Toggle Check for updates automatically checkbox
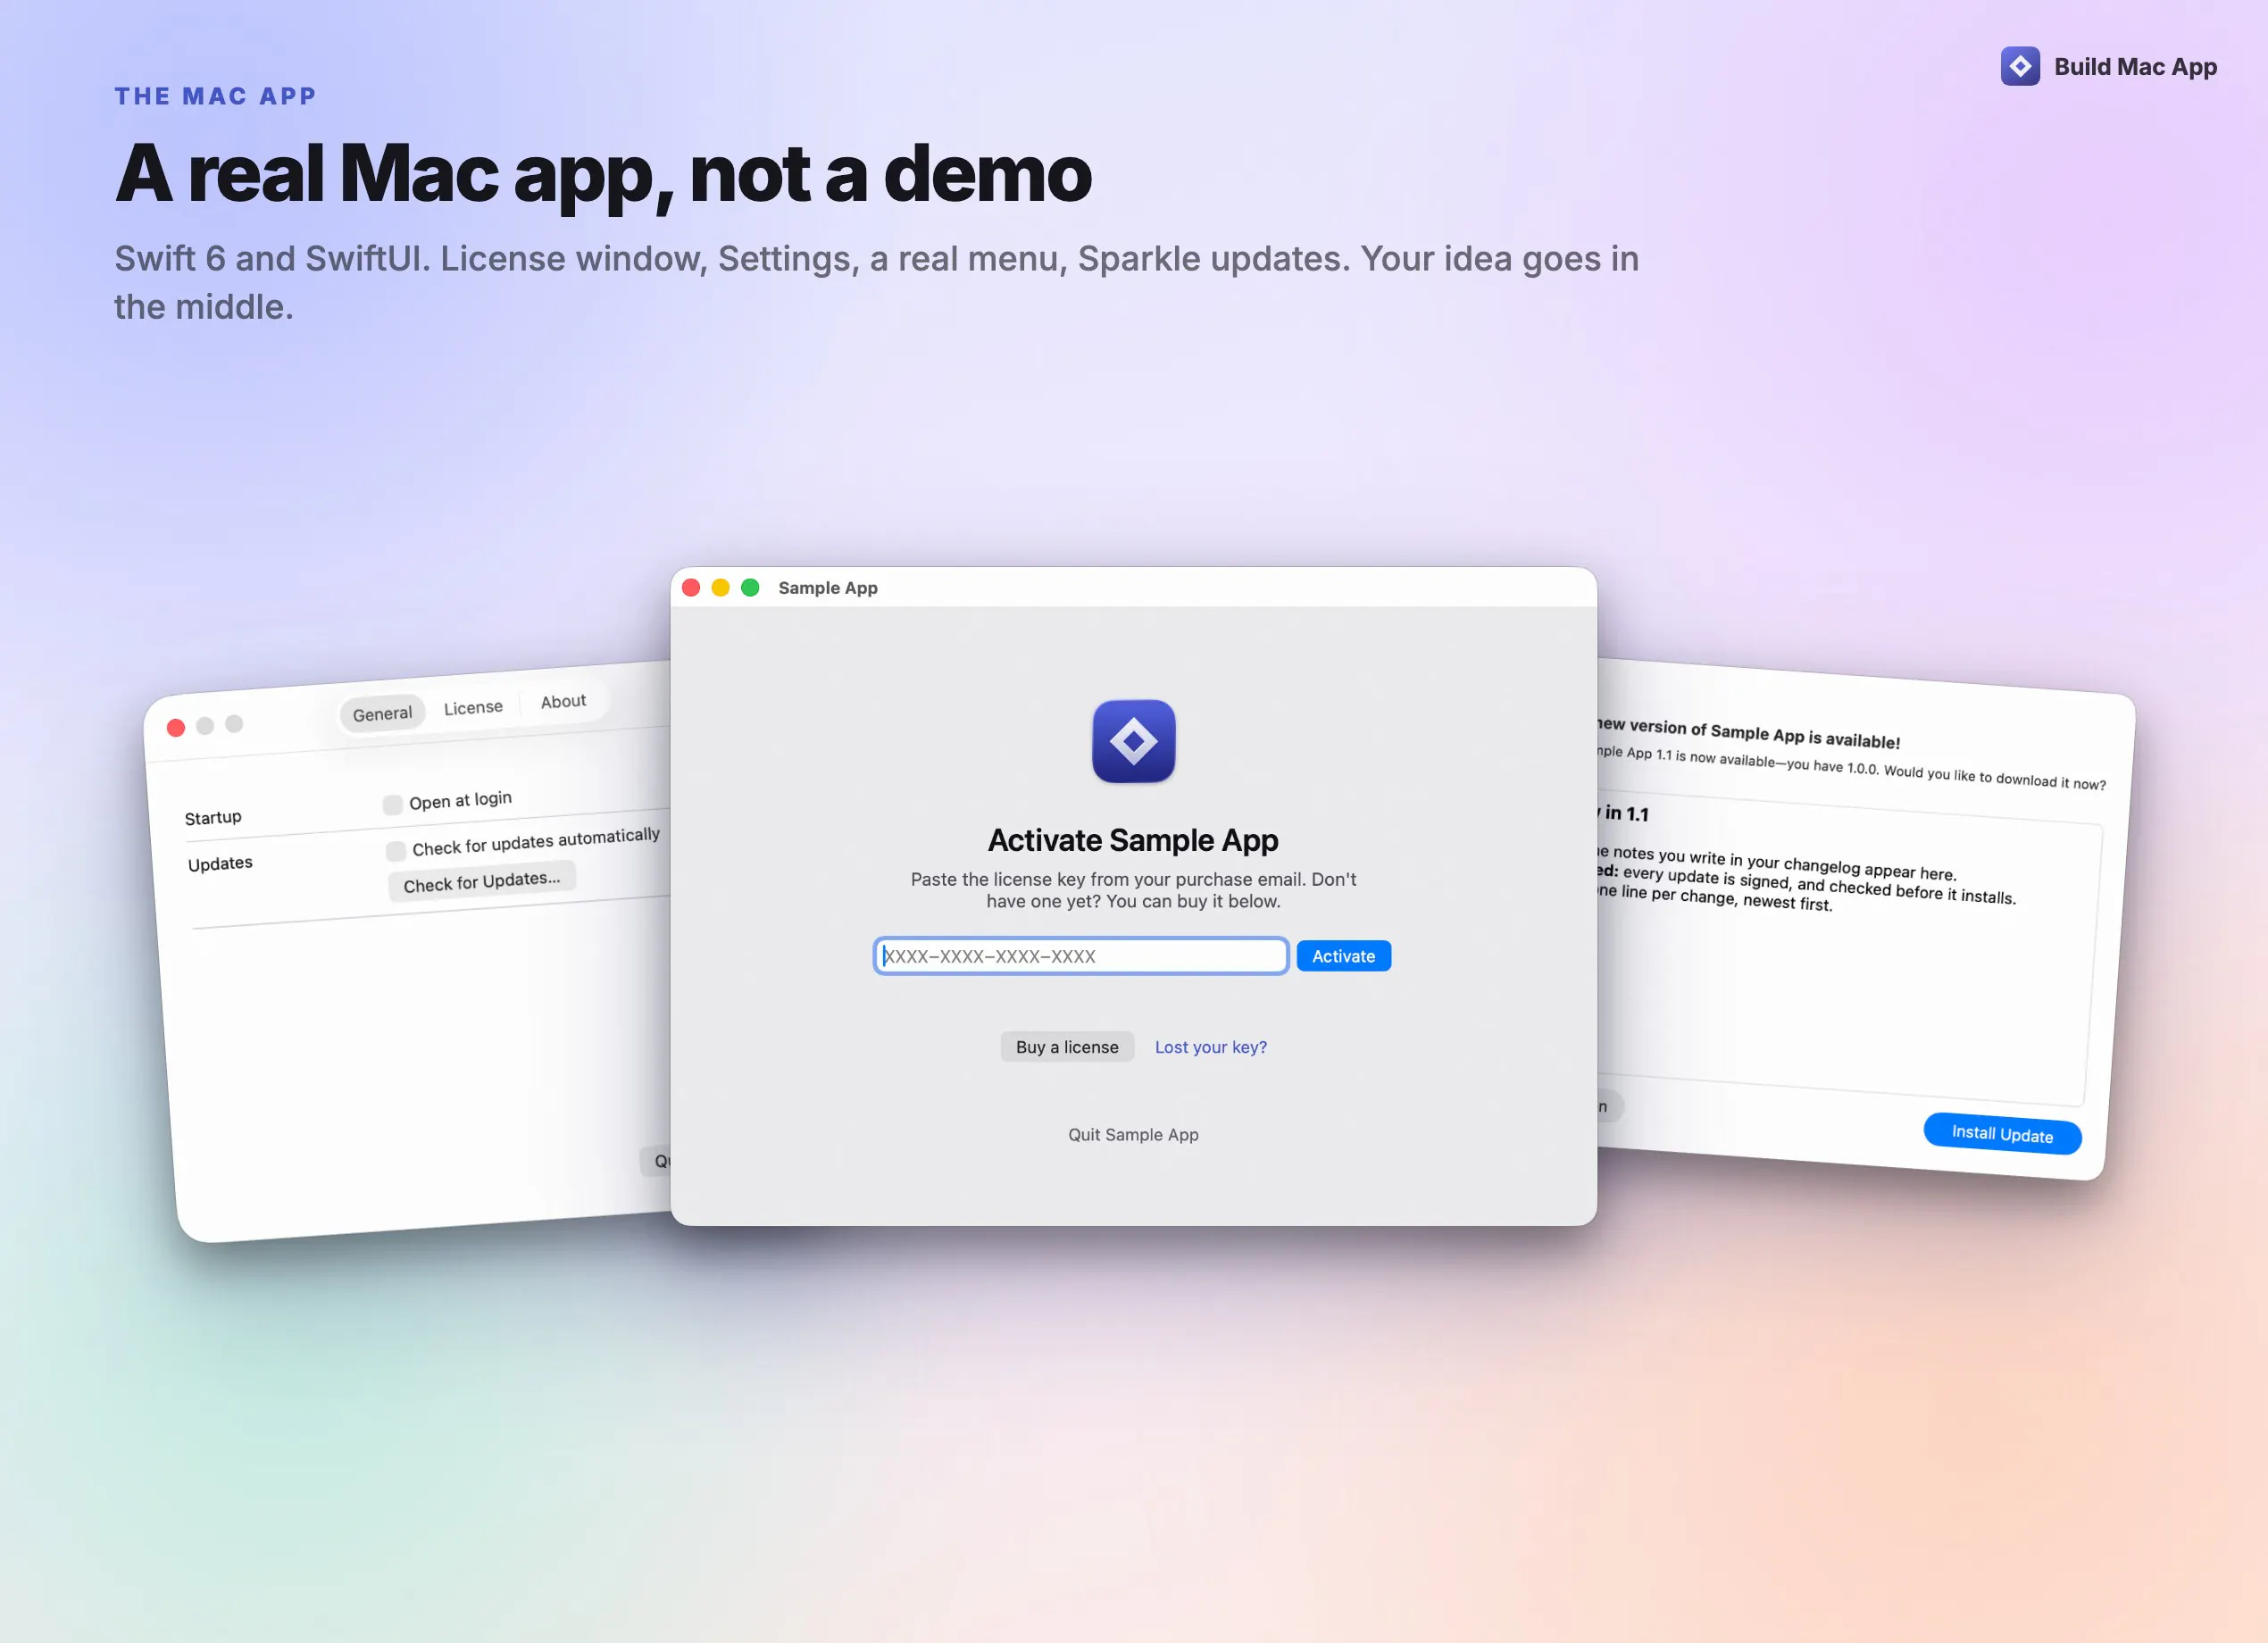Viewport: 2268px width, 1643px height. click(x=396, y=851)
